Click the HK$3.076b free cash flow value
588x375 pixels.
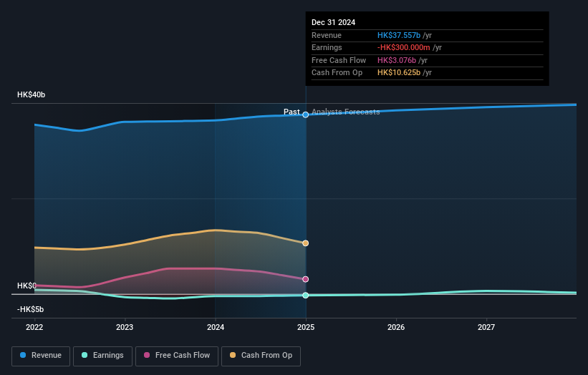pos(397,60)
